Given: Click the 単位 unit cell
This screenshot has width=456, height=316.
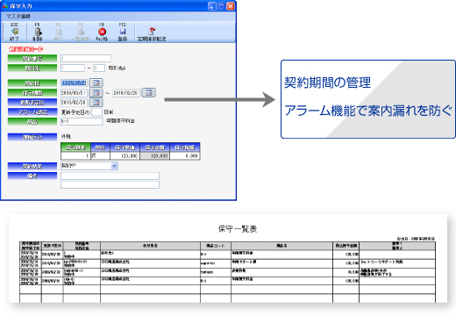Looking at the screenshot, I should tap(100, 156).
